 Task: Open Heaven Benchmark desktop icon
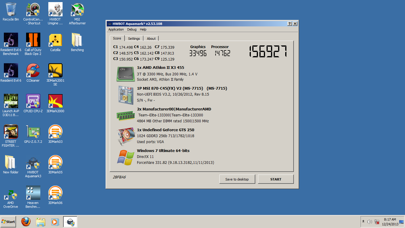coord(33,197)
